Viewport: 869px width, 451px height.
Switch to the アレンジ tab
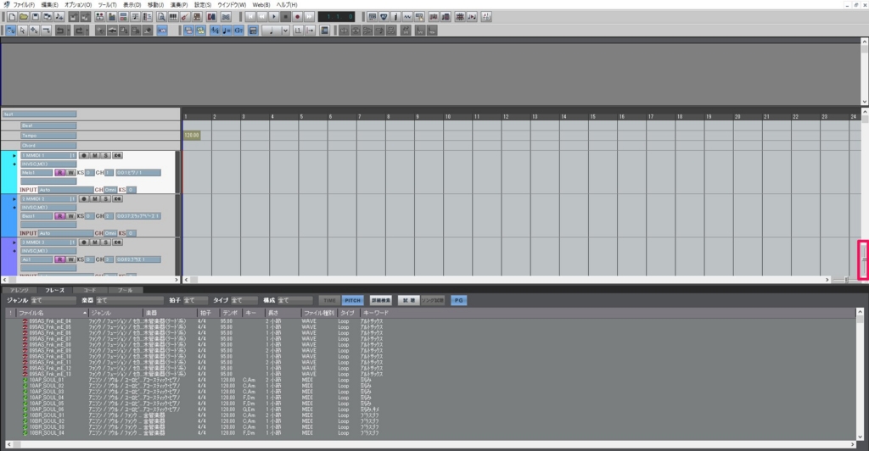[19, 290]
